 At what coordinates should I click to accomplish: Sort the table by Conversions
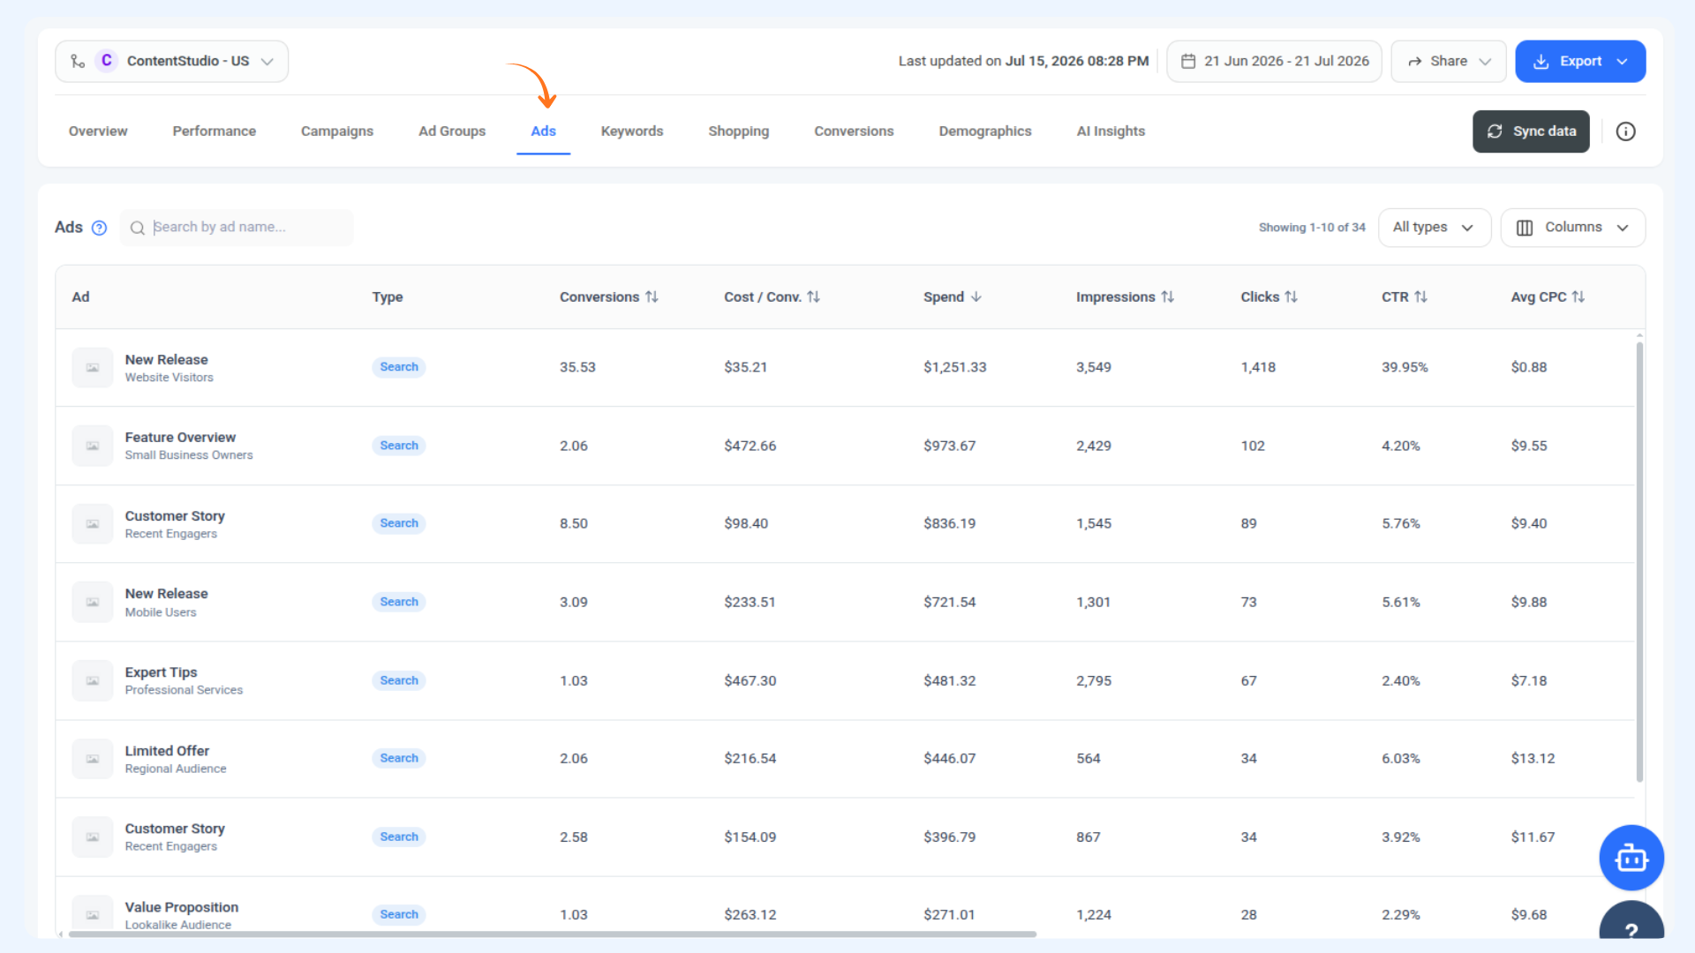tap(652, 297)
